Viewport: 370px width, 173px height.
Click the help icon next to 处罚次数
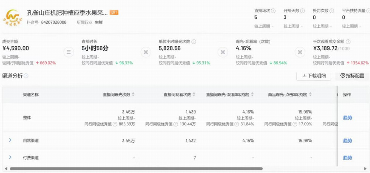[x=332, y=11]
